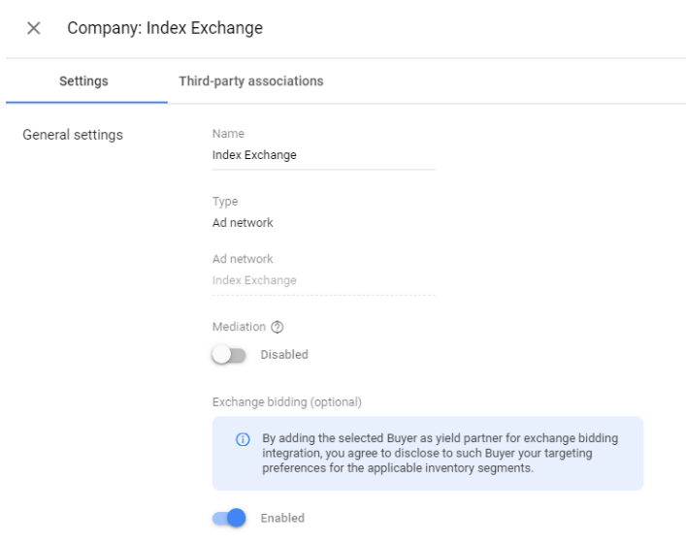Viewport: 686px width, 543px height.
Task: Click the info icon in the disclosure notice
Action: [x=243, y=439]
